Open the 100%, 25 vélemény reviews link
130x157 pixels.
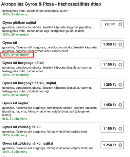(15, 35)
